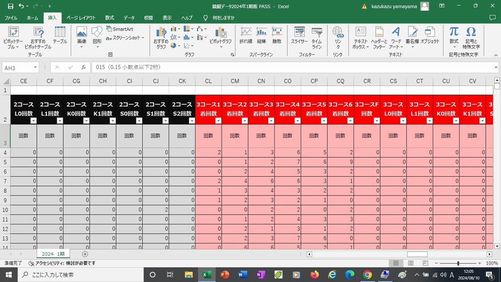Add a 折れ線 sparkline
The image size is (501, 282).
coord(246,35)
